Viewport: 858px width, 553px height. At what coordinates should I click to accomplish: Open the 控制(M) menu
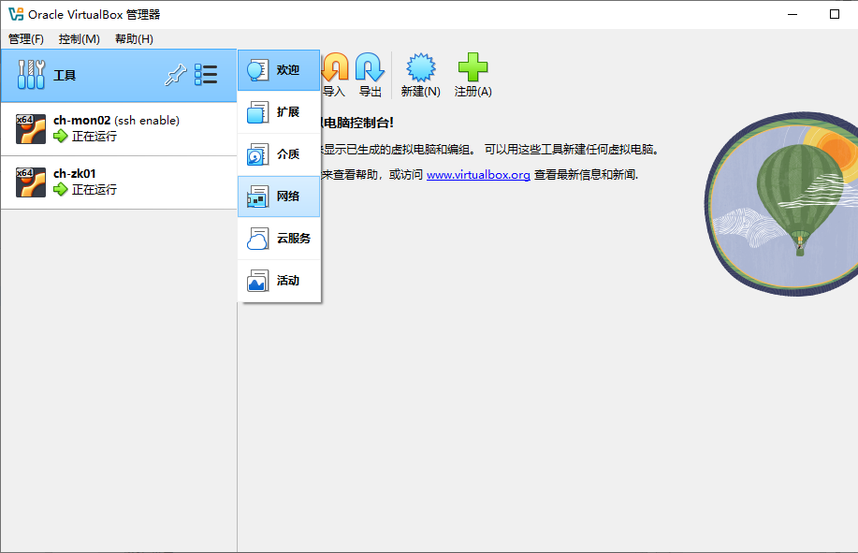(80, 39)
